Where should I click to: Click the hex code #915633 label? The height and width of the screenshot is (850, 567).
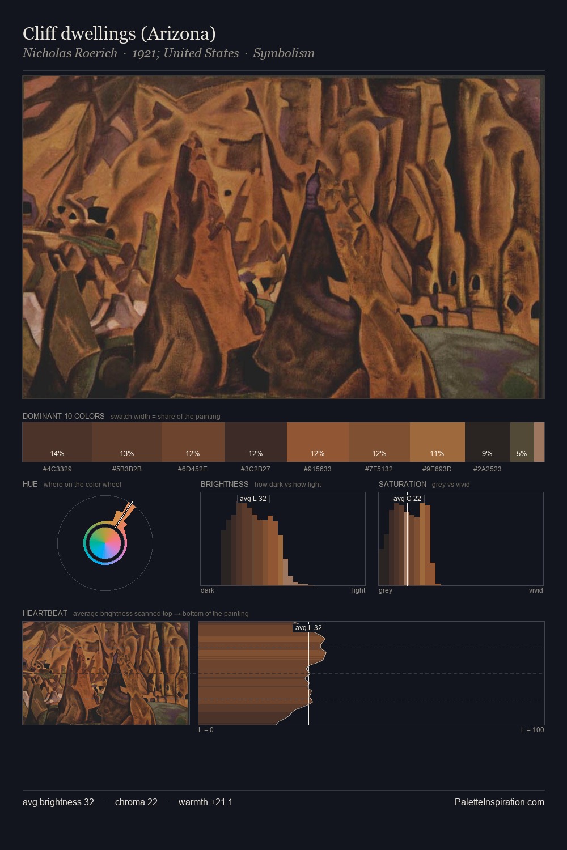tap(318, 469)
